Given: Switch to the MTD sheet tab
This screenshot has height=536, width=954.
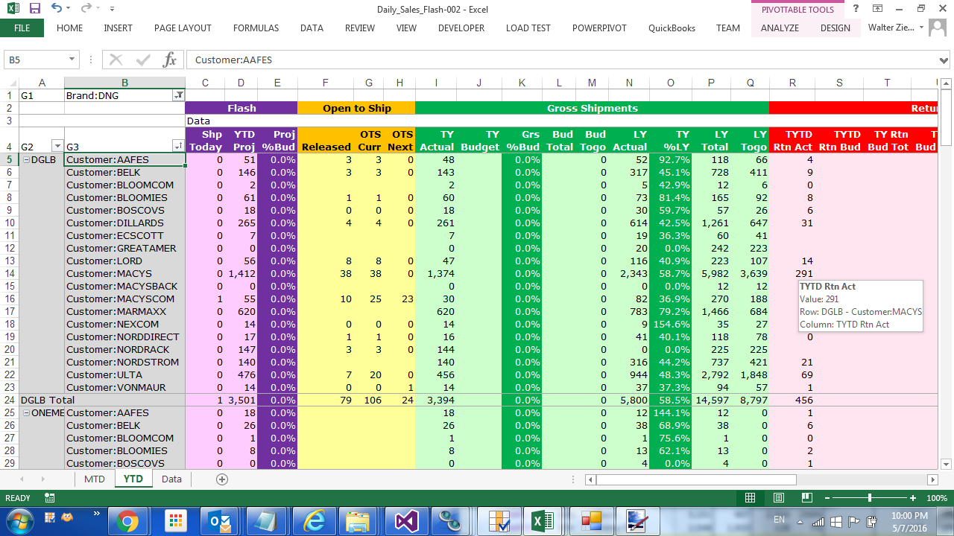Looking at the screenshot, I should pos(94,479).
